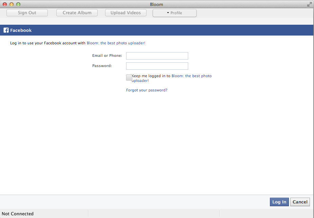
Task: Click the Not Connected status text
Action: click(18, 214)
